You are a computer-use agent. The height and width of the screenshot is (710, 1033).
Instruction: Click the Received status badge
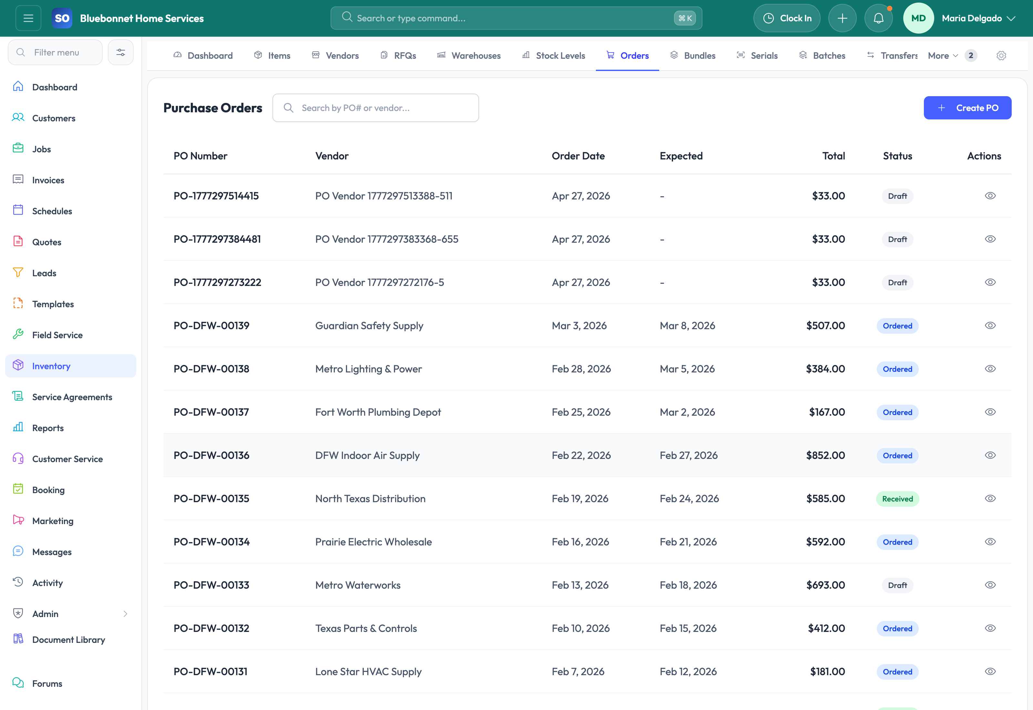[897, 499]
